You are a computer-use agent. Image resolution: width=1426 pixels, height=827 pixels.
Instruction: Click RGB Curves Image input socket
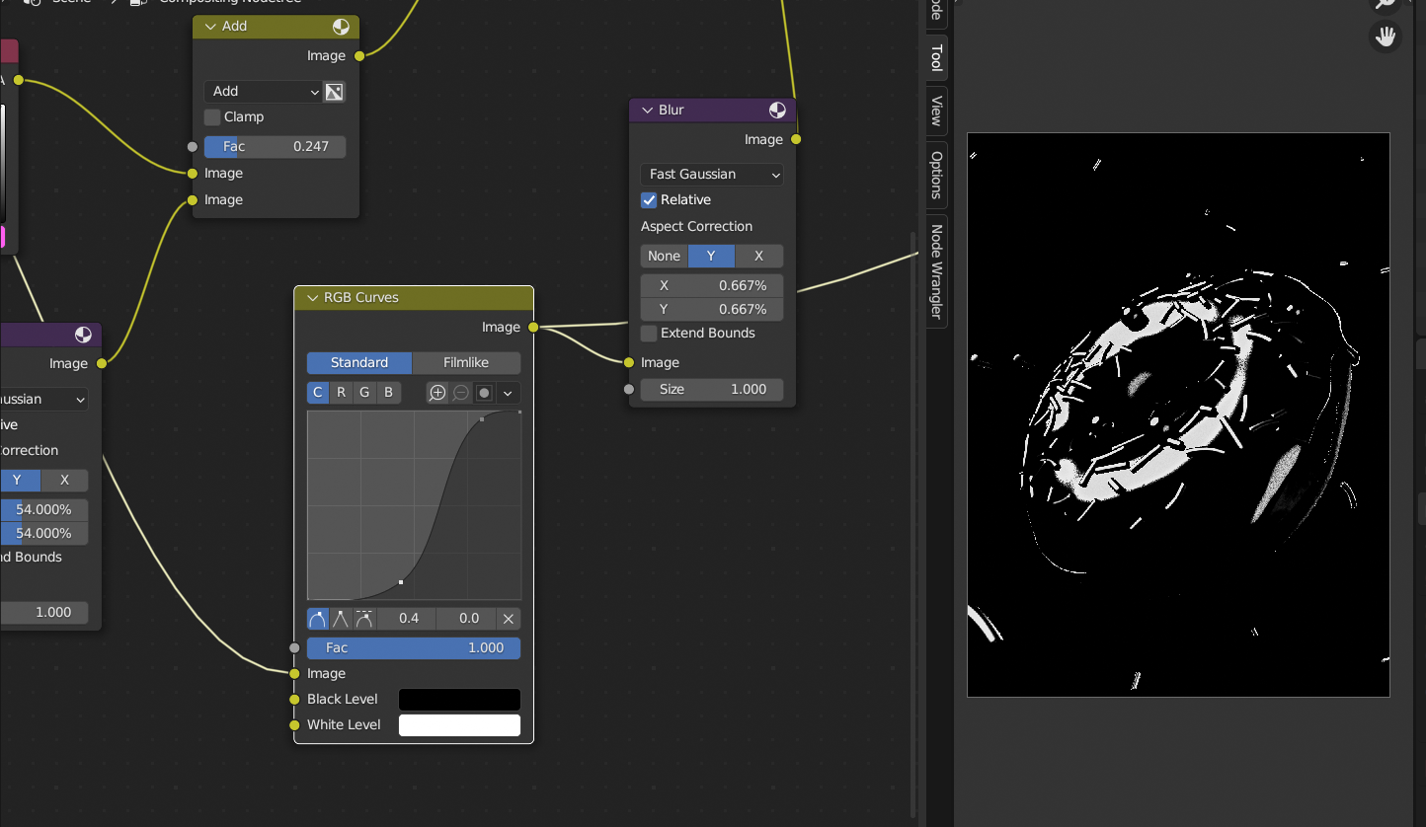pos(294,674)
